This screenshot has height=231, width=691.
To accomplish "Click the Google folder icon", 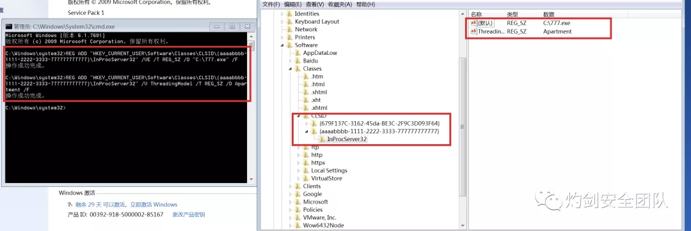I will pyautogui.click(x=298, y=194).
